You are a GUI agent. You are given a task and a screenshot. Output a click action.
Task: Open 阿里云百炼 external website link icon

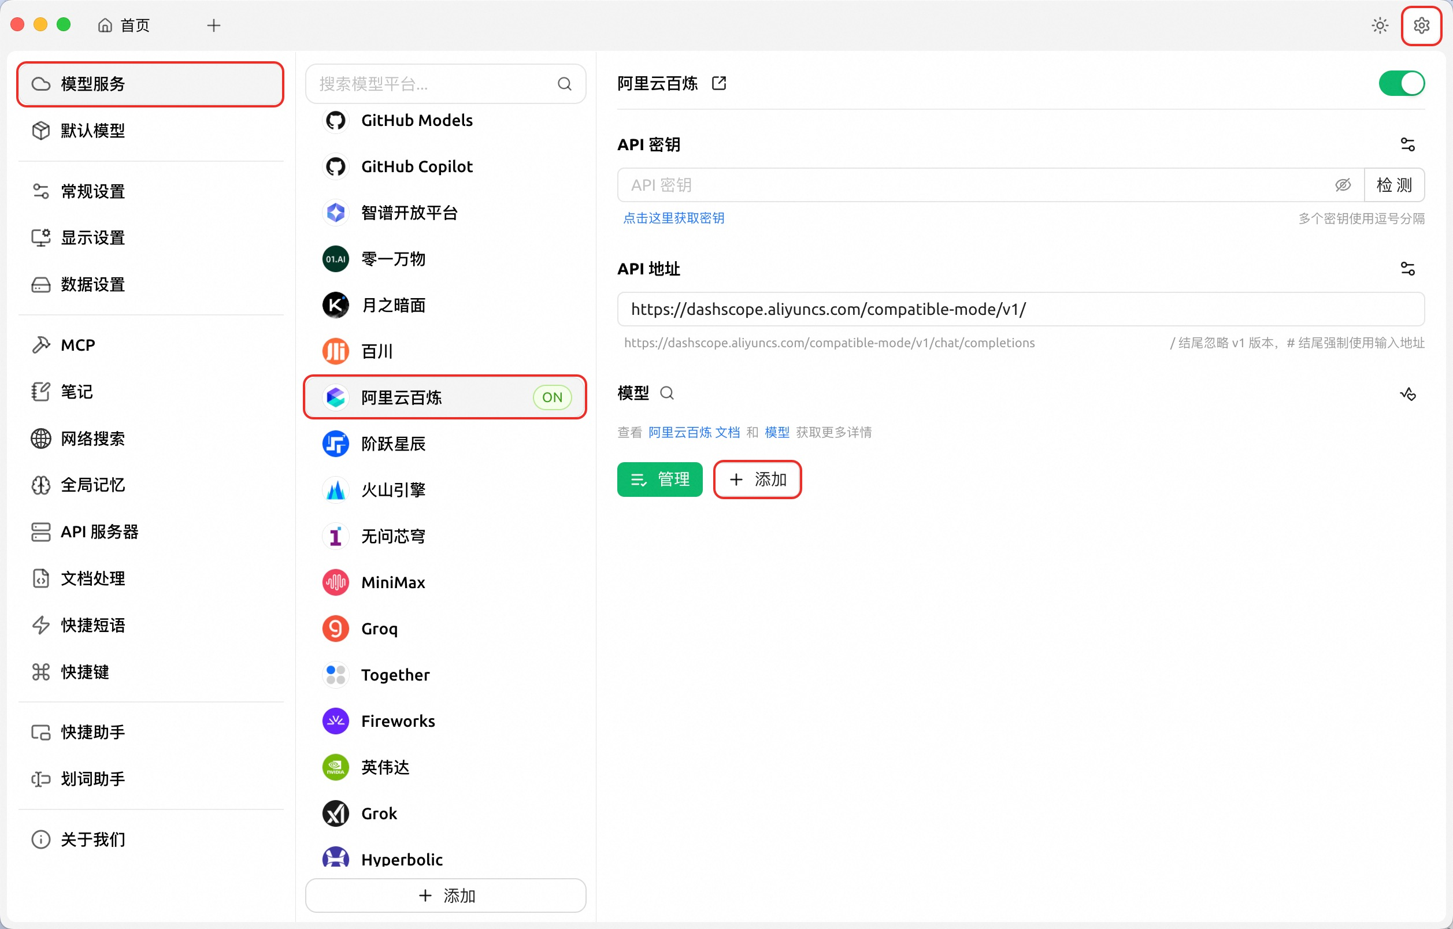tap(718, 83)
